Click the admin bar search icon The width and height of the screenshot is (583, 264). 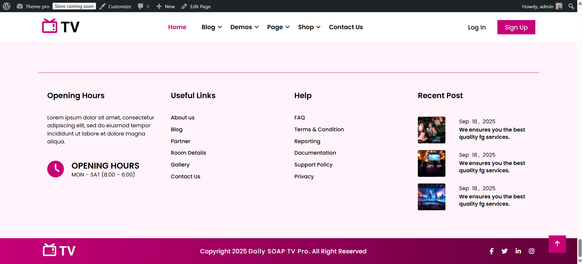(571, 6)
